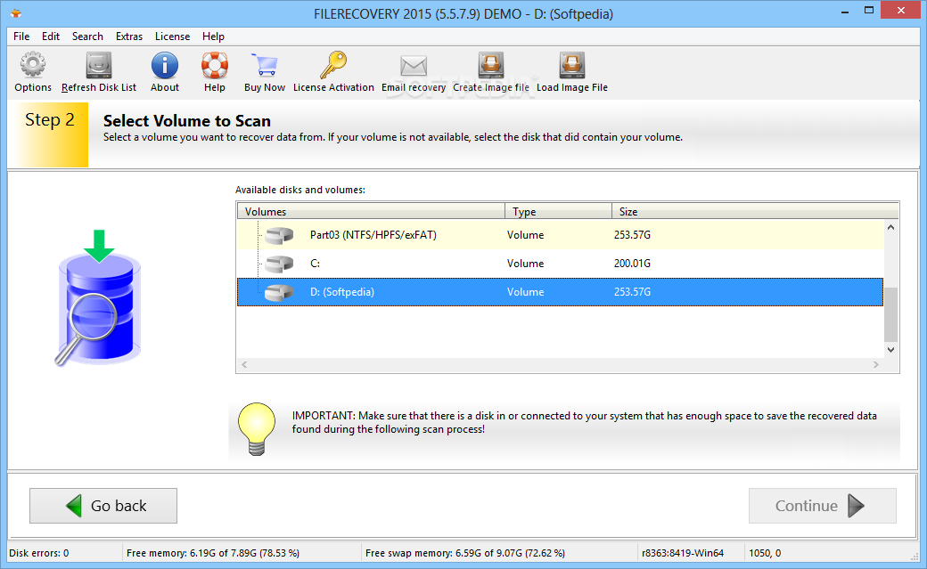
Task: Open the Help menu in menu bar
Action: 213,36
